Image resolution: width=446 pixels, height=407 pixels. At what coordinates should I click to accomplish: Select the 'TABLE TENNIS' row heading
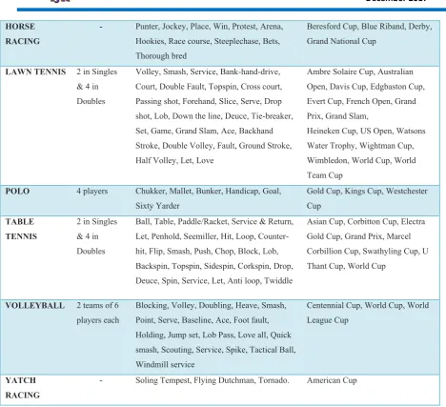tap(21, 229)
